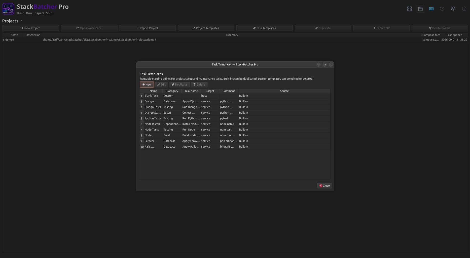
Task: Click Export ZIP button
Action: coord(381,28)
